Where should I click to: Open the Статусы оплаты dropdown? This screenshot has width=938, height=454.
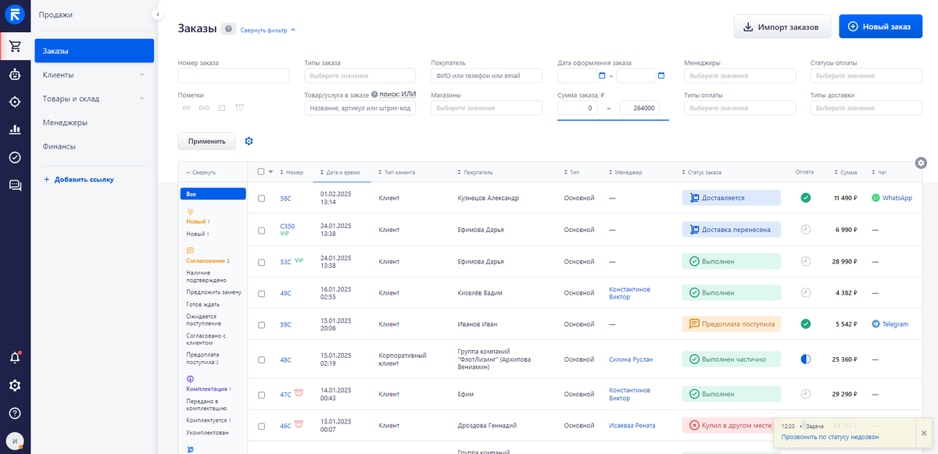point(867,76)
